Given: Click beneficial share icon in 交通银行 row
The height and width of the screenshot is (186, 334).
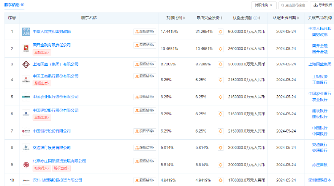Looking at the screenshot, I should click(x=220, y=148).
